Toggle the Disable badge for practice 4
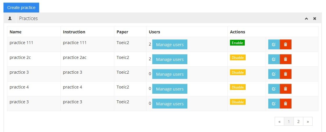Viewport: 326px width, 132px height. (238, 87)
